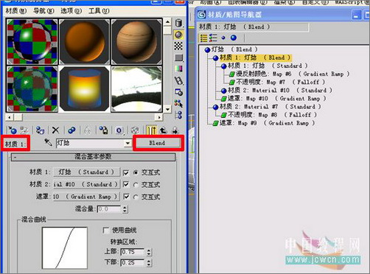Open the 灯艳 material name dropdown

pos(128,143)
